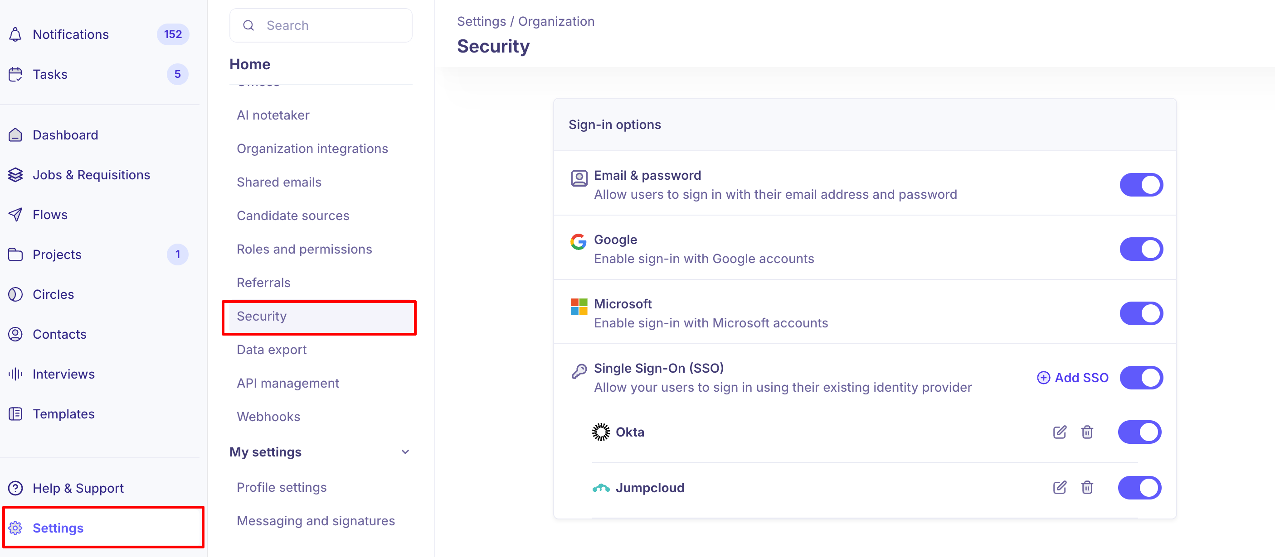Delete the Jumpcloud SSO provider

pos(1087,487)
